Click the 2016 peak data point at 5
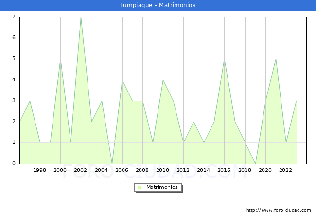 click(x=224, y=59)
